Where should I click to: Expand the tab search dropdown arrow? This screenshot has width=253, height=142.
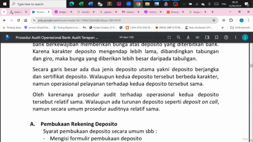click(4, 12)
